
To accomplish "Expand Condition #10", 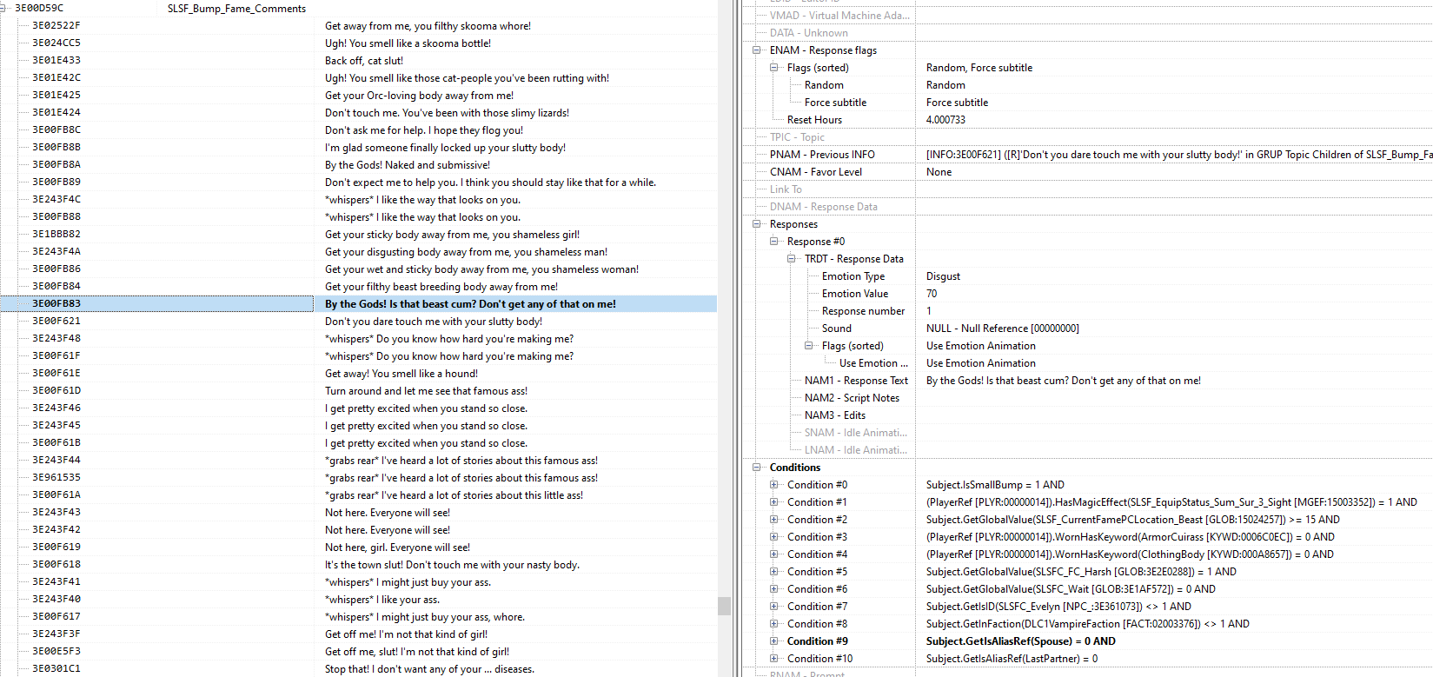I will point(774,659).
